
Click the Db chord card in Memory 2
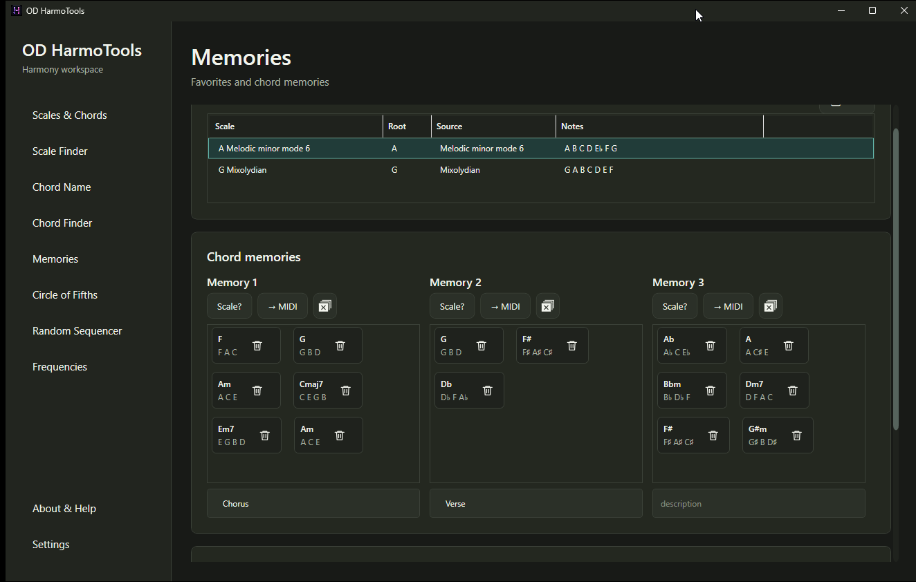point(469,391)
